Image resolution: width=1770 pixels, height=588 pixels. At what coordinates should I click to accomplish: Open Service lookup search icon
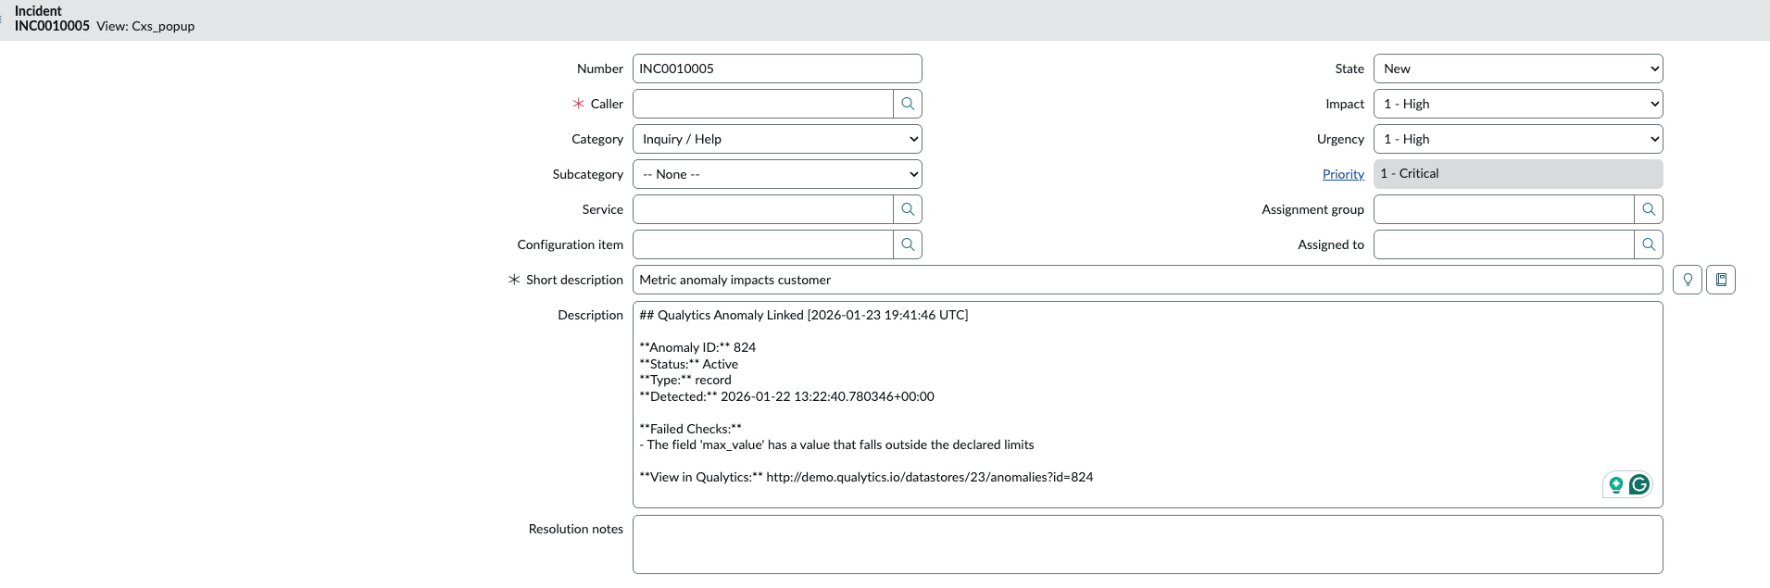[908, 209]
